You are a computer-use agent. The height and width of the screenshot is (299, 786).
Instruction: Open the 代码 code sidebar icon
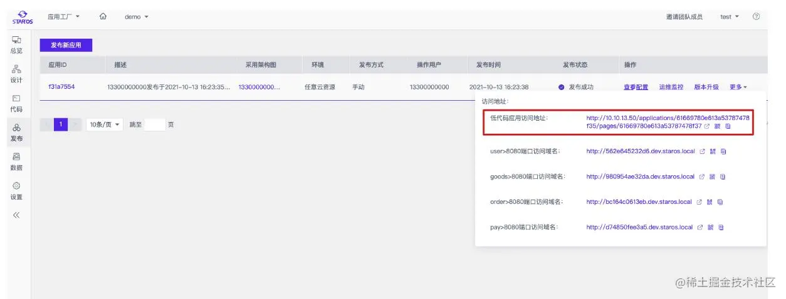point(16,103)
